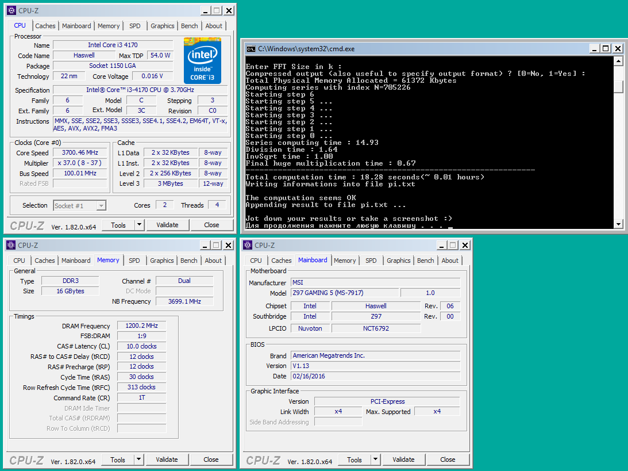Screen dimensions: 628x471
Task: Click cmd window scrollbar down arrow
Action: pyautogui.click(x=618, y=224)
